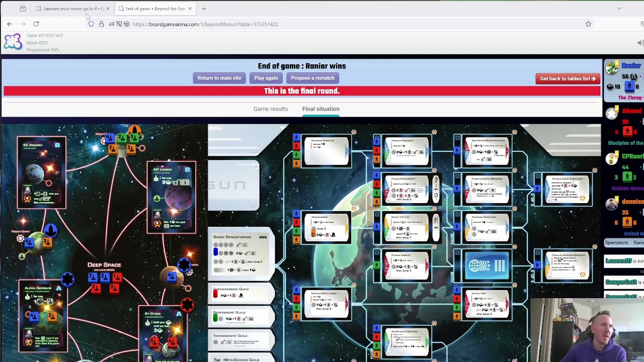Close the End of game tab
644x362 pixels.
[x=190, y=9]
